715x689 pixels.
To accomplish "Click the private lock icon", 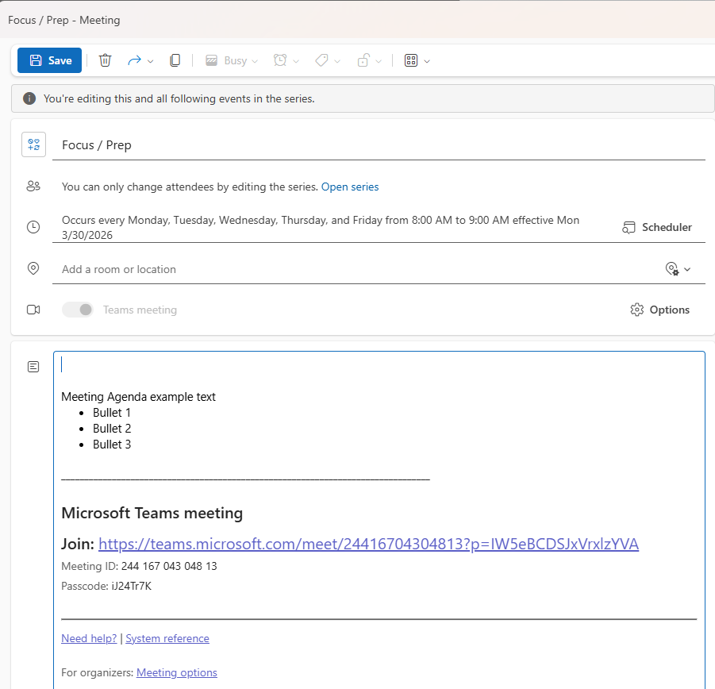I will coord(363,60).
